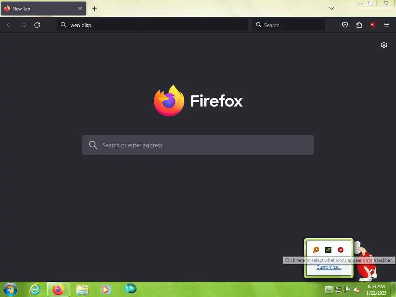
Task: Launch Internet Explorer from the taskbar
Action: tap(34, 289)
